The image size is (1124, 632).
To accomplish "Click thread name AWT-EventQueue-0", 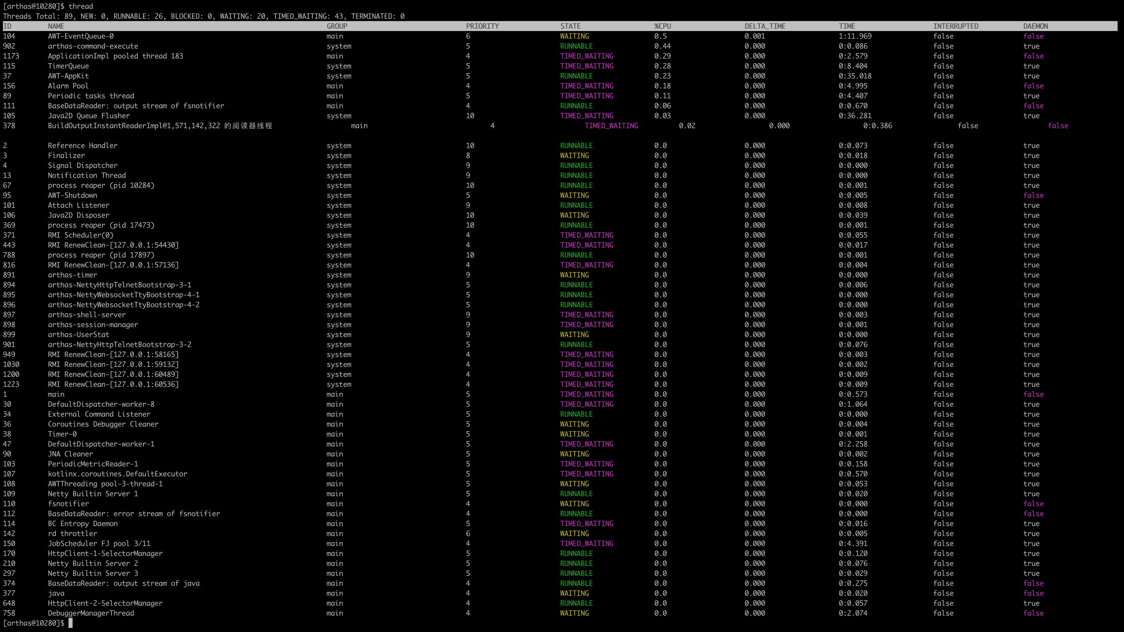I will [81, 36].
